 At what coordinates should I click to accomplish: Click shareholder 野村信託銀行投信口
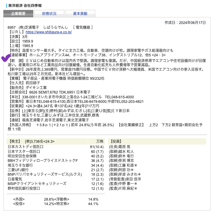(x=24, y=188)
